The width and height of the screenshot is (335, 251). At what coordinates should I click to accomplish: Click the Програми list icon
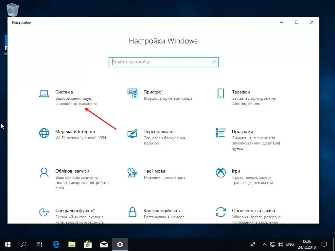(221, 133)
